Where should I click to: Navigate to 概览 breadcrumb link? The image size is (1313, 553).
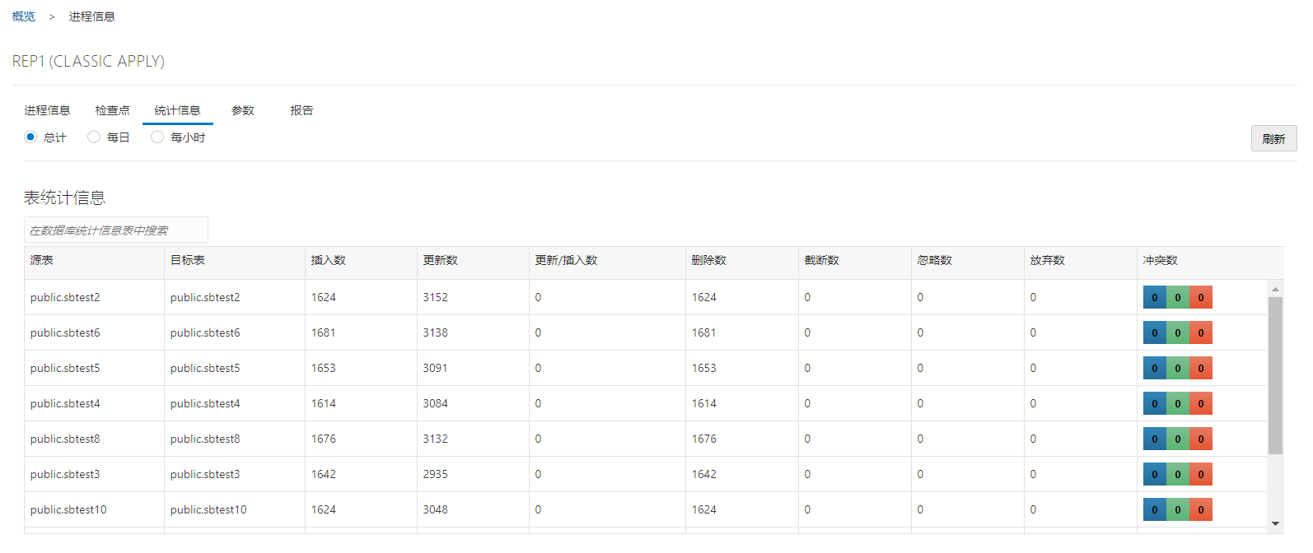pyautogui.click(x=24, y=16)
